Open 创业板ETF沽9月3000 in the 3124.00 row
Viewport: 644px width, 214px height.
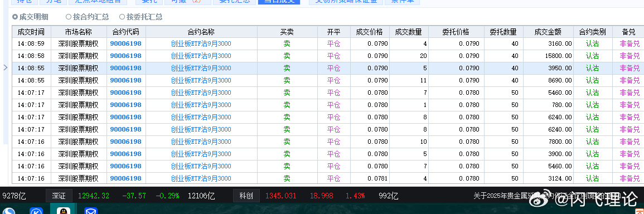[201, 179]
